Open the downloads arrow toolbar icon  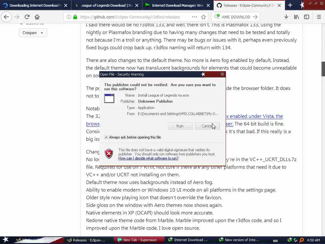coord(286,17)
